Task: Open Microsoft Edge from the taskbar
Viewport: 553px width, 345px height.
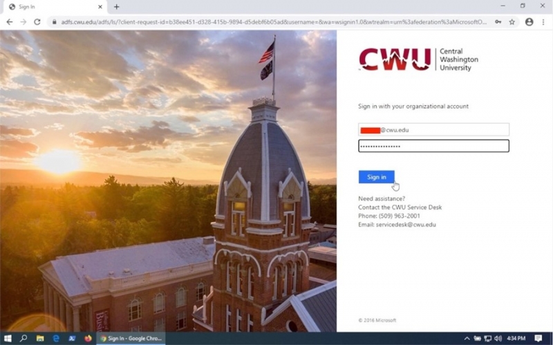Action: pyautogui.click(x=56, y=338)
